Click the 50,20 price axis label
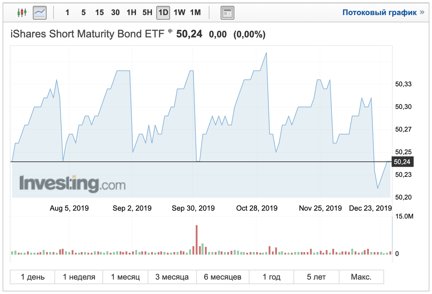 (403, 197)
